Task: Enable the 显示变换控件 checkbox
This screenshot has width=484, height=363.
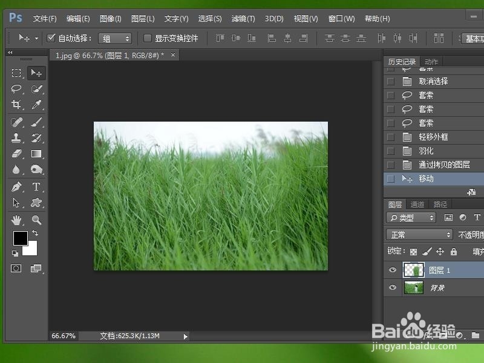Action: [148, 38]
